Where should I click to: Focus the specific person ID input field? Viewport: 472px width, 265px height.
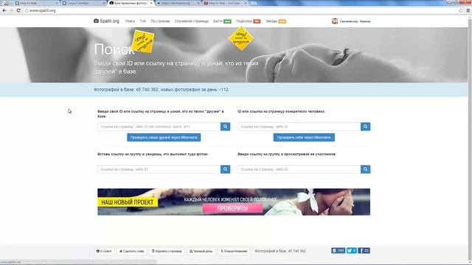pos(299,127)
